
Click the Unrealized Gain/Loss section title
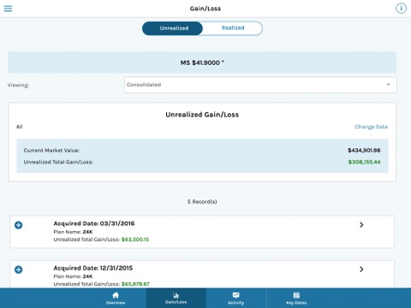pos(202,115)
